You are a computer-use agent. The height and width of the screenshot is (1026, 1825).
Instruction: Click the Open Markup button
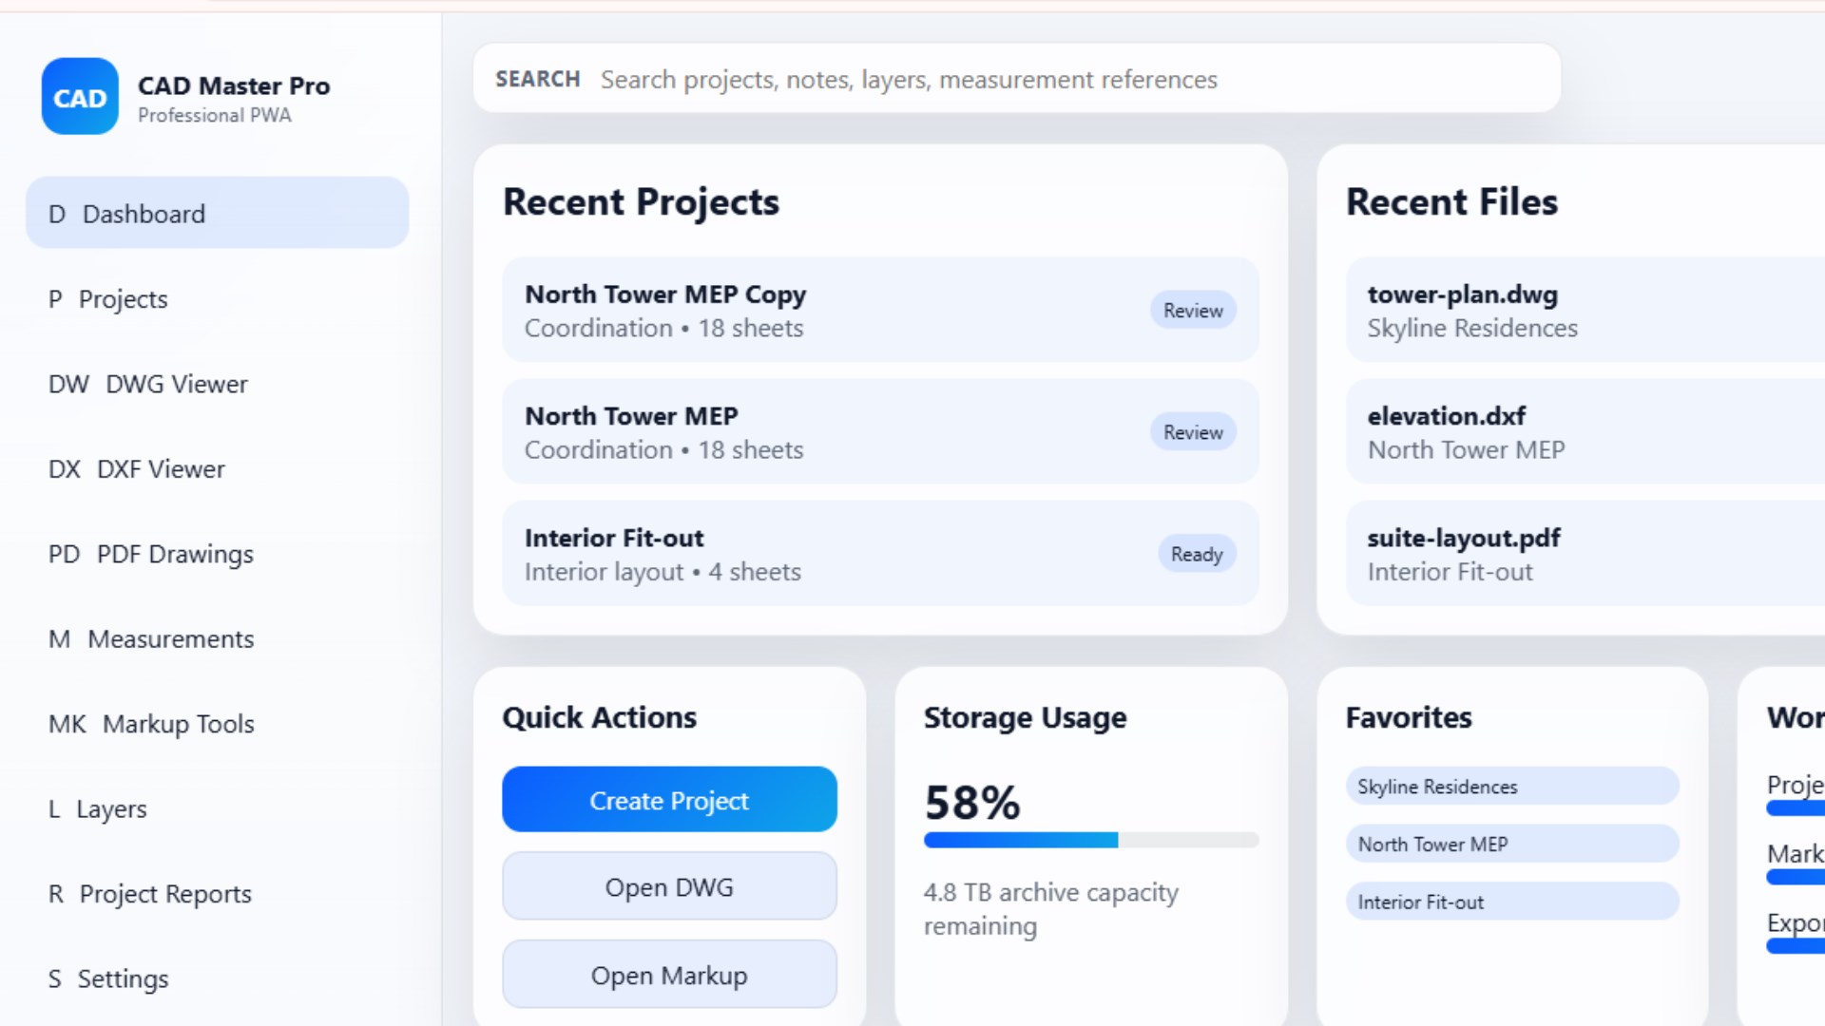[x=669, y=975]
